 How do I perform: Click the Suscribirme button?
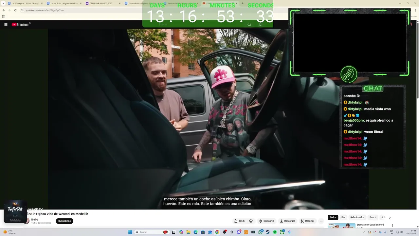64,221
